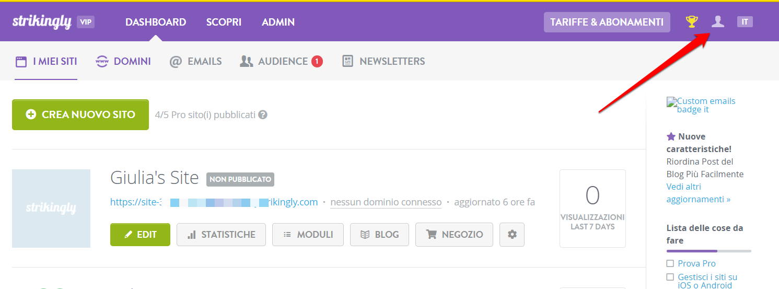Click the Non Pubblicato status badge
779x289 pixels.
pyautogui.click(x=240, y=179)
